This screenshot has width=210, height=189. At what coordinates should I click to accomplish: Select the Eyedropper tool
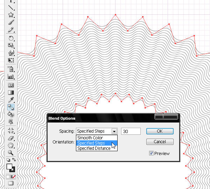click(x=11, y=100)
